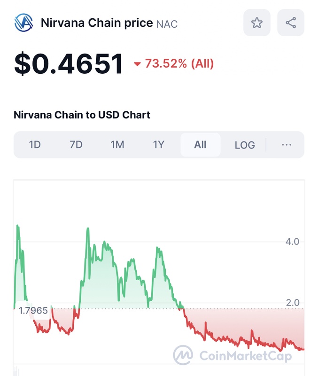Open more chart options ellipsis menu

pyautogui.click(x=287, y=145)
